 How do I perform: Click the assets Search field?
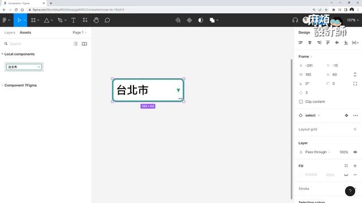[37, 44]
